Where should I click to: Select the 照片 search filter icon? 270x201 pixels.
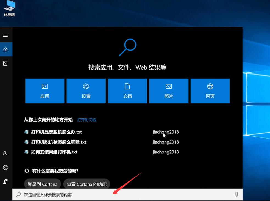(169, 91)
